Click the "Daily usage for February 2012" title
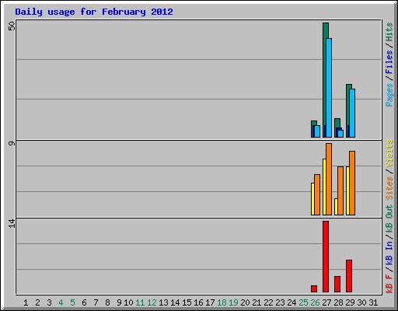The image size is (398, 311). click(94, 12)
